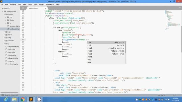Screen dimensions: 182x102
Task: Change the PHP syntax selector
Action: tap(174, 95)
